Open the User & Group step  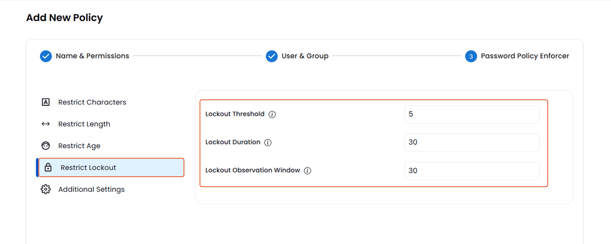(305, 56)
